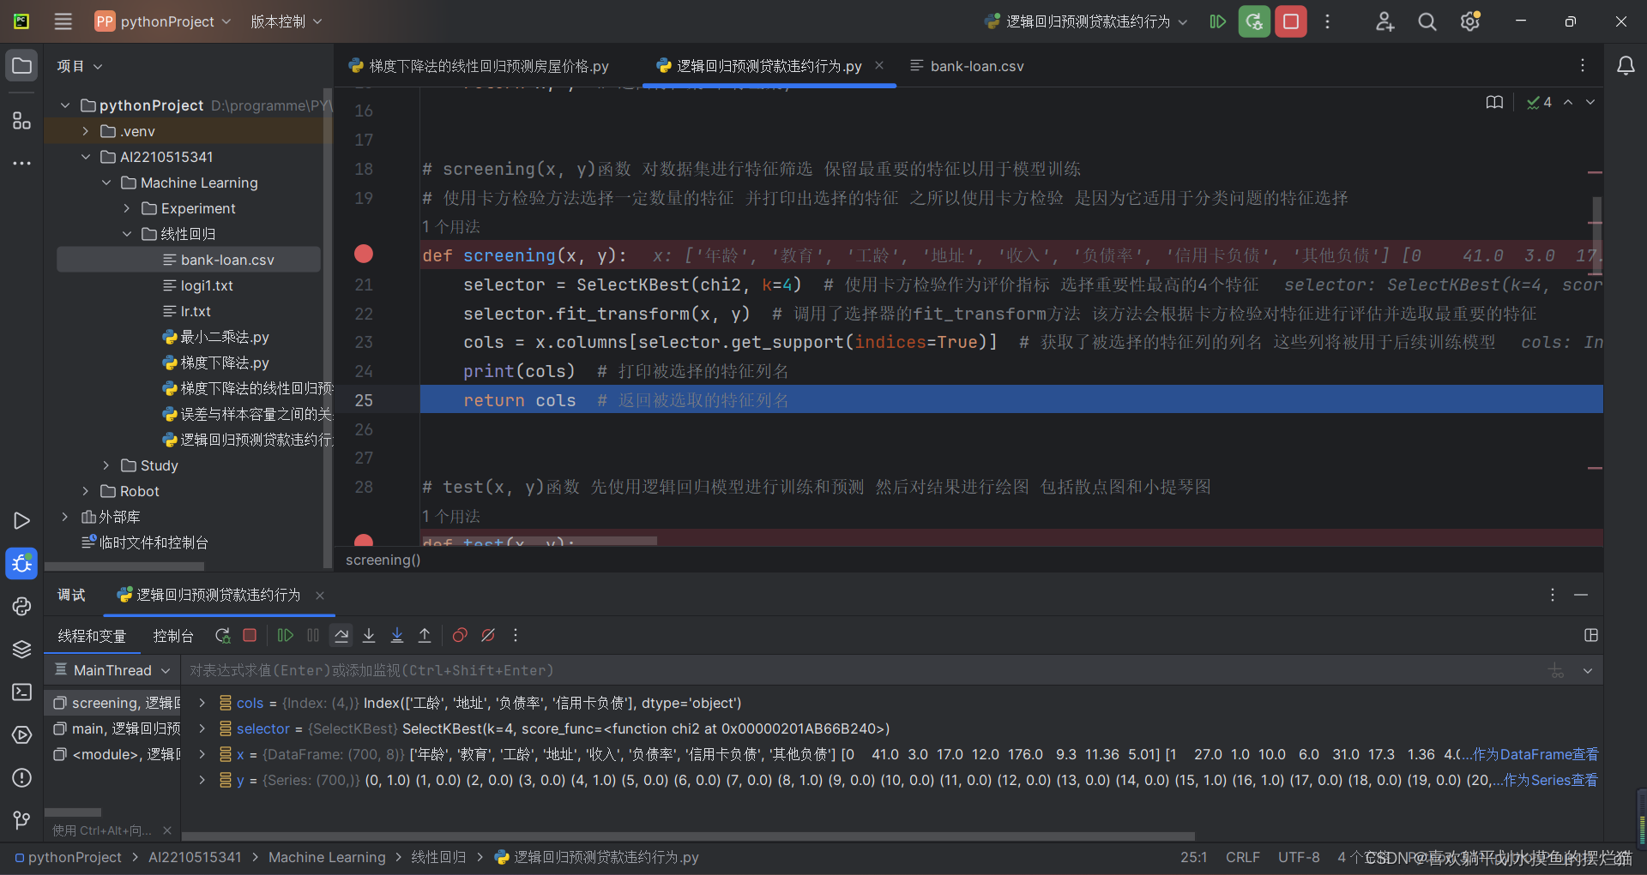Select screening frame in call stack
Viewport: 1647px width, 875px height.
point(113,703)
